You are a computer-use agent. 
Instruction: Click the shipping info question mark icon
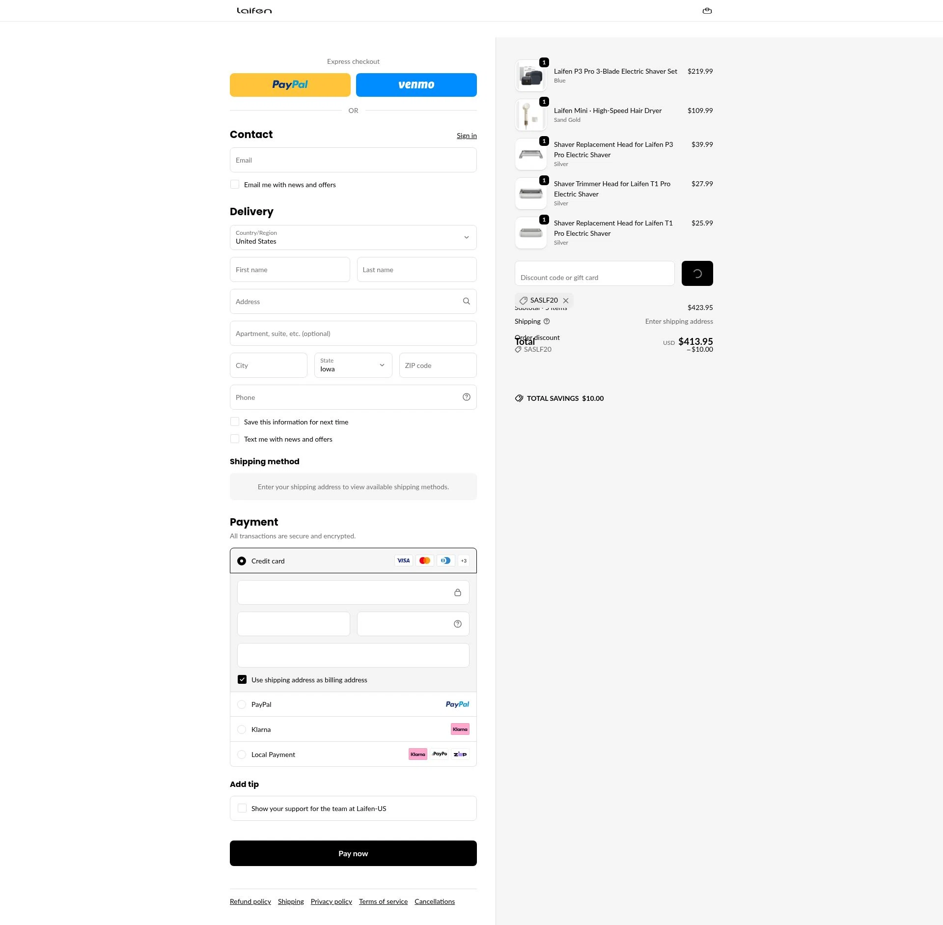[547, 321]
